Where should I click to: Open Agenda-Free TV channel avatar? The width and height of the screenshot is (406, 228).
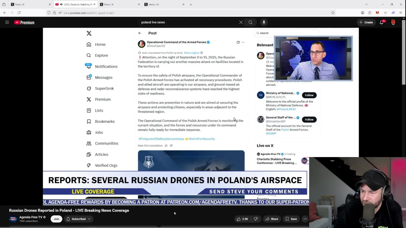coord(13,219)
